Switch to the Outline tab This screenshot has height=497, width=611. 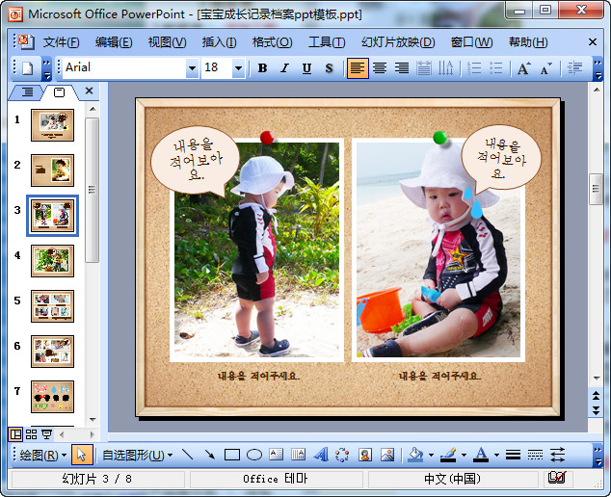(x=27, y=92)
